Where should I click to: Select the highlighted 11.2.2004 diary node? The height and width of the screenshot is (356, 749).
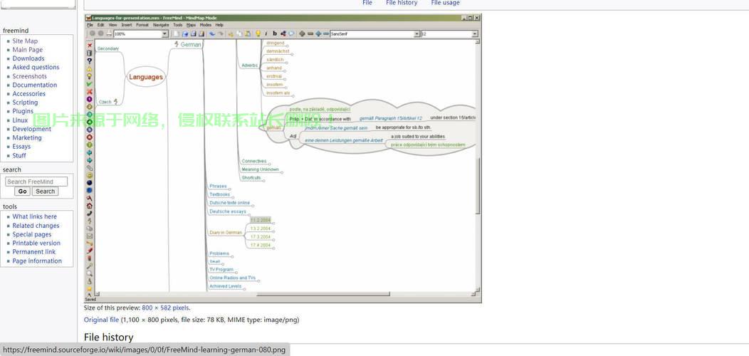(x=261, y=220)
